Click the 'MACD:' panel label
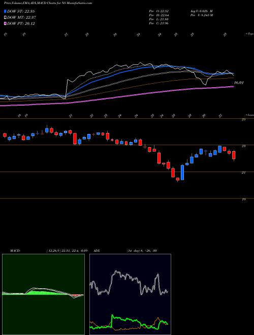Image resolution: width=254 pixels, height=335 pixels. point(15,251)
